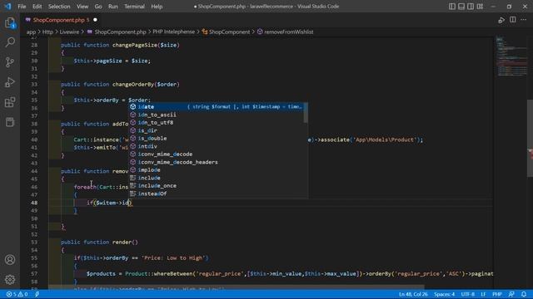
Task: Open Accounts menu in activity bar
Action: point(10,260)
